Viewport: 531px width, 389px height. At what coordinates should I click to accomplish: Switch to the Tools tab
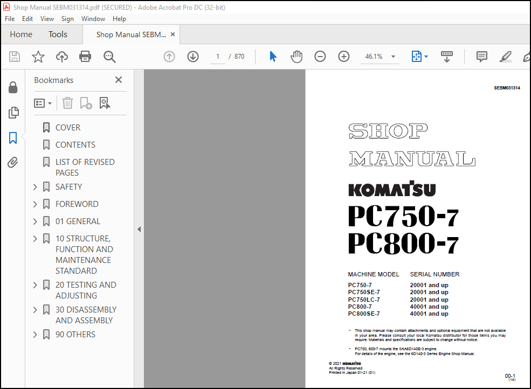58,34
